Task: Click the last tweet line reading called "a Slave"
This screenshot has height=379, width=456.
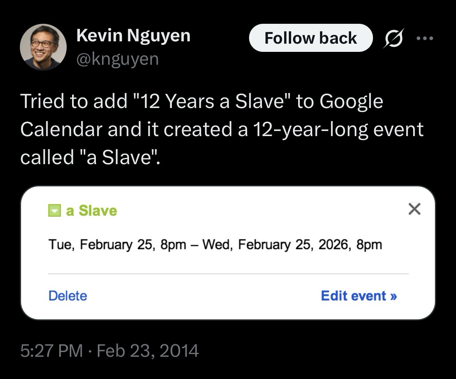Action: tap(90, 157)
